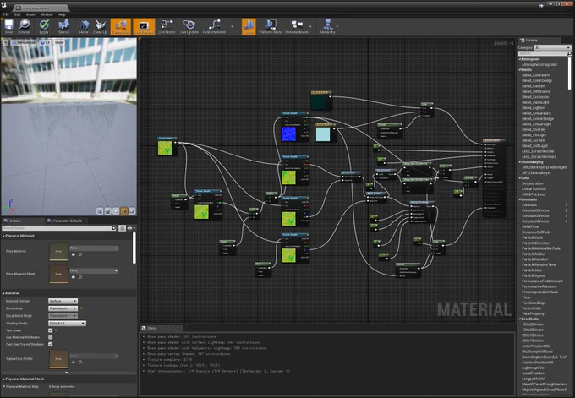
Task: Open the Search binoculars tool in toolbar
Action: click(63, 26)
